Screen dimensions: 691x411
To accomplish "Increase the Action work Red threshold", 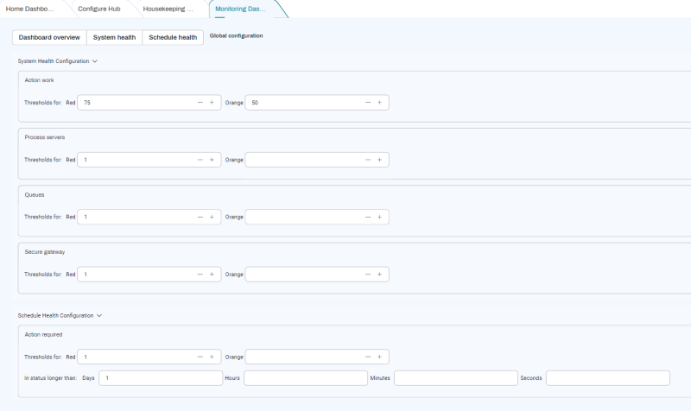I will pyautogui.click(x=212, y=102).
